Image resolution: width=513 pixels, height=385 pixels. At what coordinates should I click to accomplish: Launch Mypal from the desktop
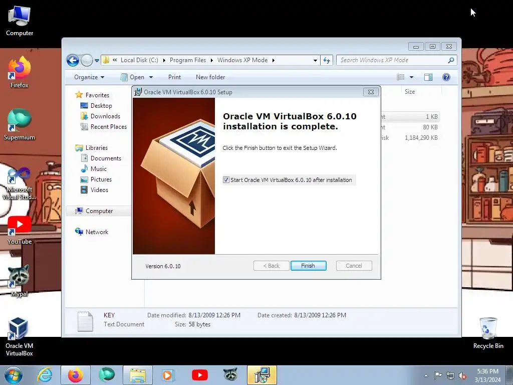pyautogui.click(x=20, y=281)
